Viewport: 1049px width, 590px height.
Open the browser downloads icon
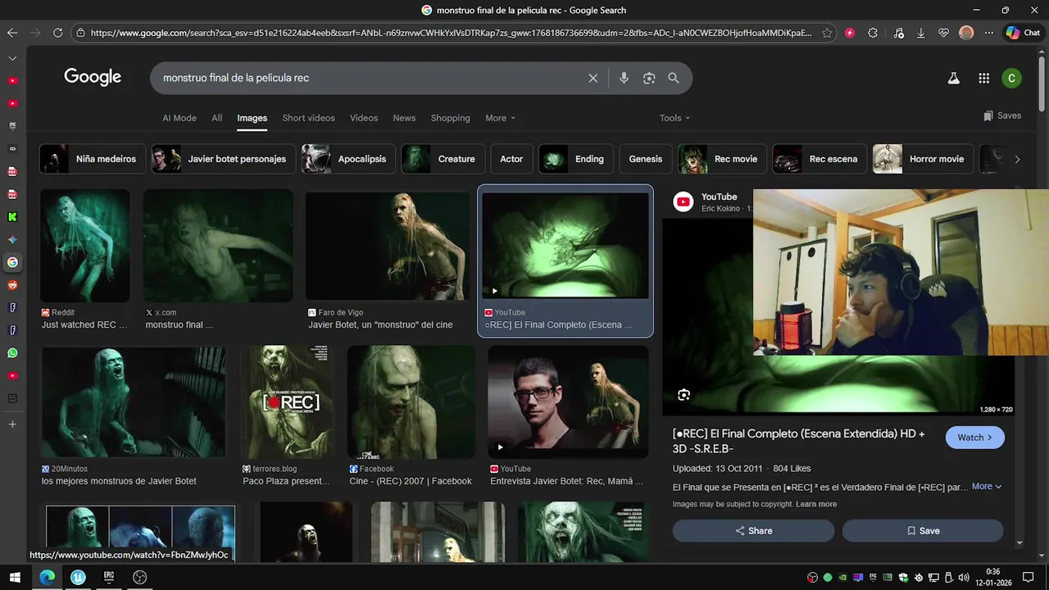[x=921, y=33]
